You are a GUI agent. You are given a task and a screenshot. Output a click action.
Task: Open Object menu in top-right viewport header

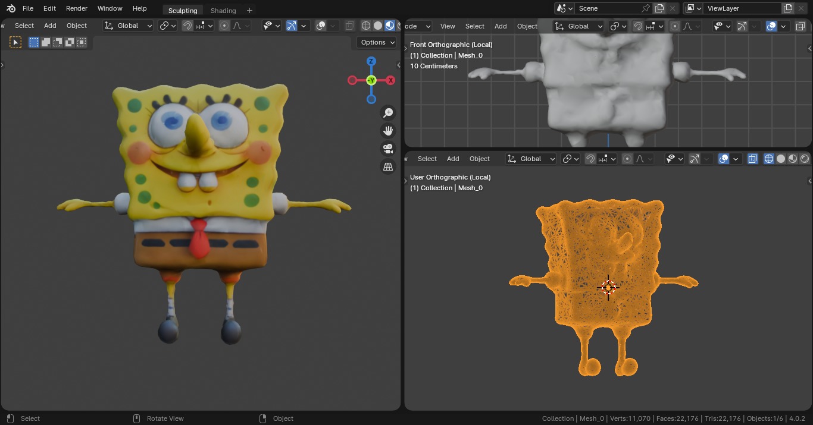[527, 26]
